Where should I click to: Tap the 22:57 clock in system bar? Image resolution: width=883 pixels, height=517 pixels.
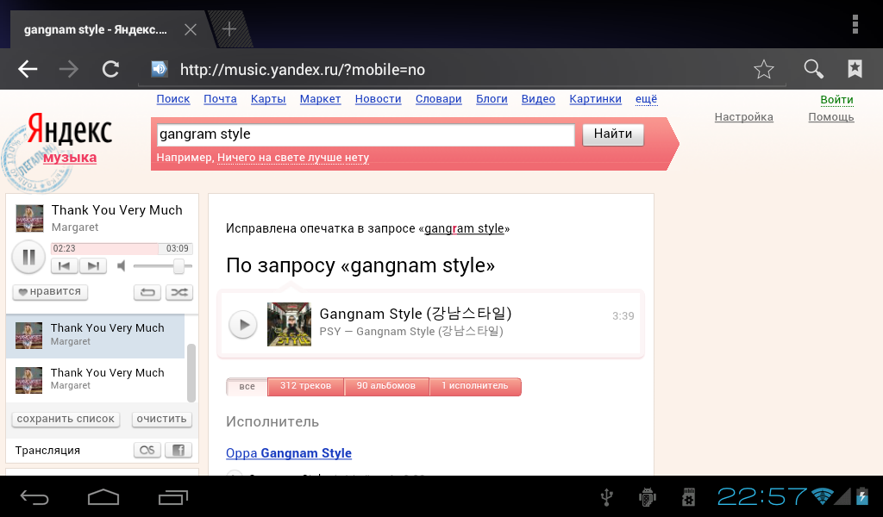(762, 496)
